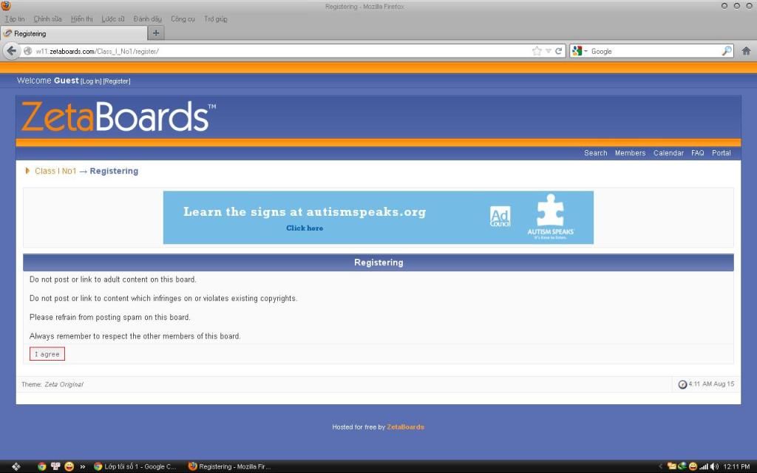Viewport: 757px width, 473px height.
Task: Click the Log In link
Action: (x=90, y=81)
